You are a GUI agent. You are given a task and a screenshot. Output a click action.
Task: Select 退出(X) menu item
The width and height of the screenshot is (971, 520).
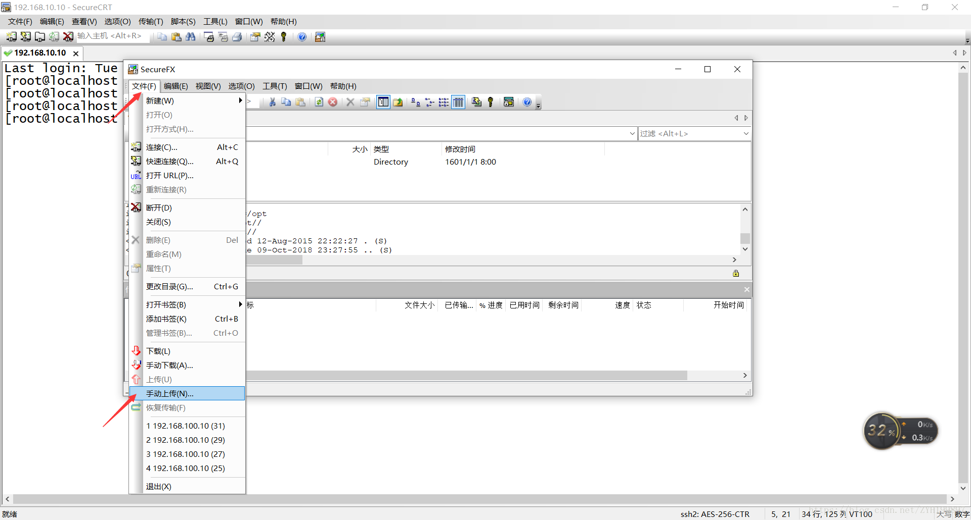point(187,486)
